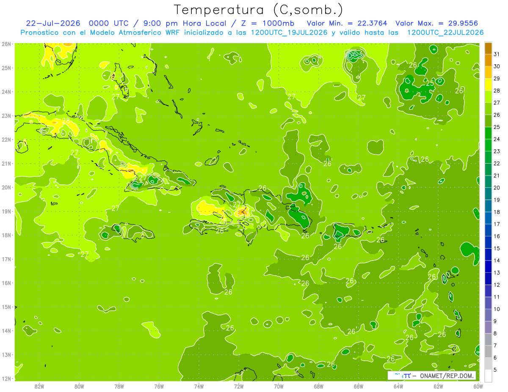The height and width of the screenshot is (392, 508).
Task: Click the 'Valor Max. = 29.9556' value
Action: (x=436, y=23)
